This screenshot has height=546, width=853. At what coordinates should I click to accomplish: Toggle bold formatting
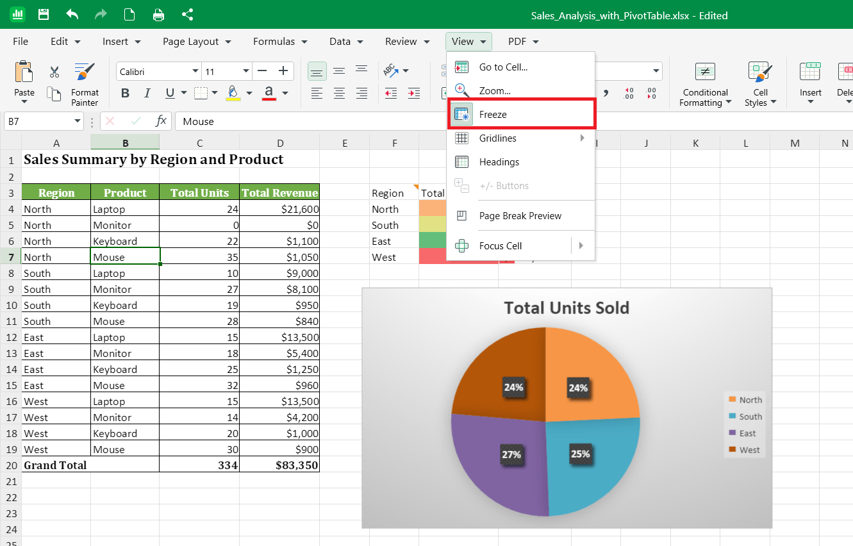click(125, 94)
